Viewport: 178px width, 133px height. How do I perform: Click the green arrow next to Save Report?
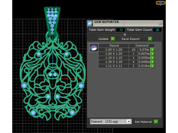[x=150, y=39]
